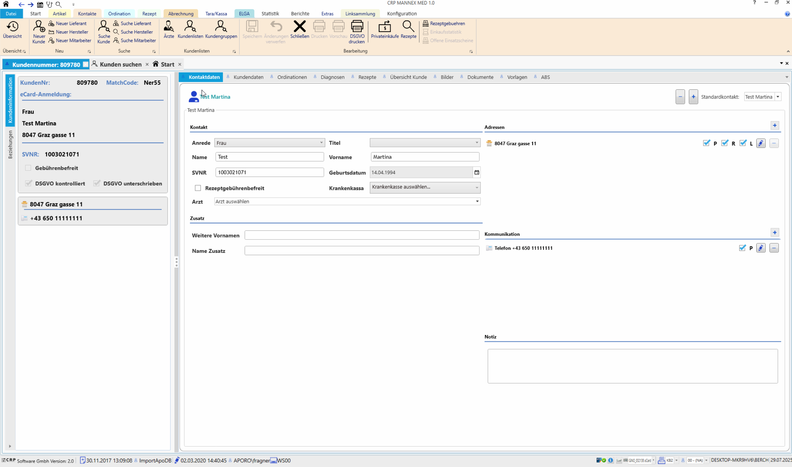Click Neuer Lieferant
The width and height of the screenshot is (792, 467).
click(x=68, y=23)
